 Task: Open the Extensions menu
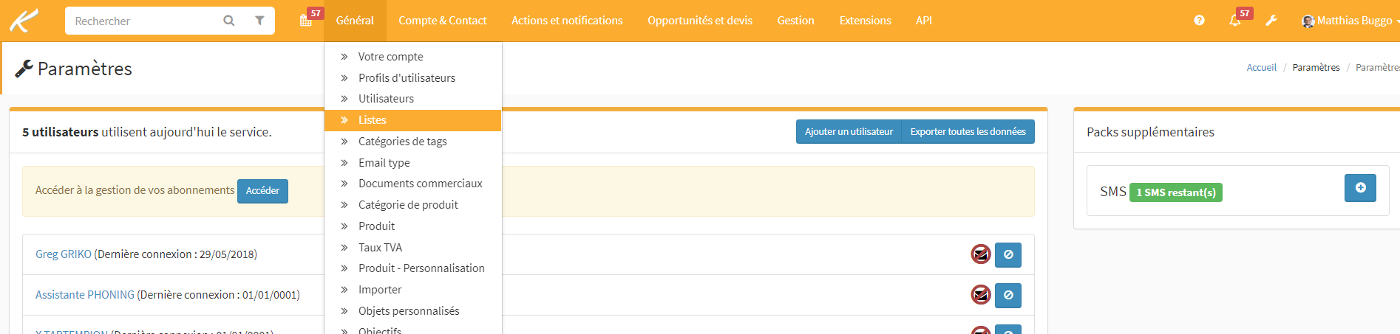[x=866, y=21]
